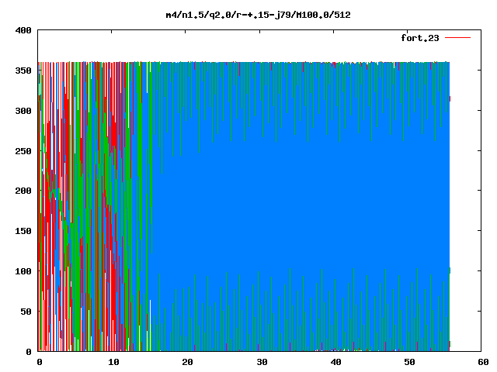
Task: Click x-axis label 20
Action: point(187,362)
